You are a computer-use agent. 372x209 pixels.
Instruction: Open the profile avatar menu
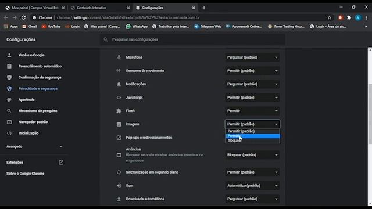pos(358,17)
